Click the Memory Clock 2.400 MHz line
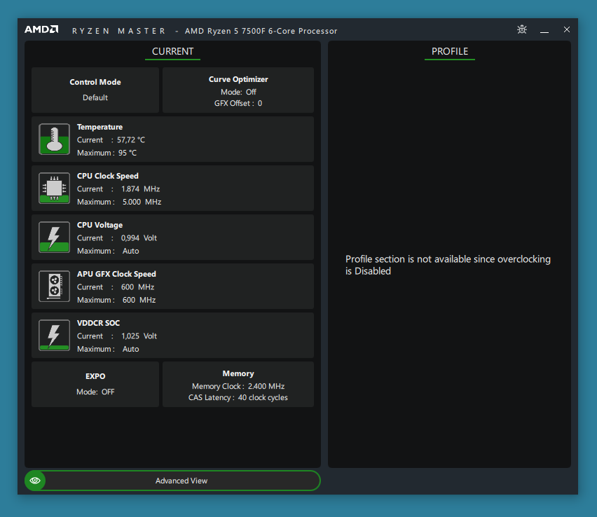Viewport: 597px width, 517px height. pos(238,387)
